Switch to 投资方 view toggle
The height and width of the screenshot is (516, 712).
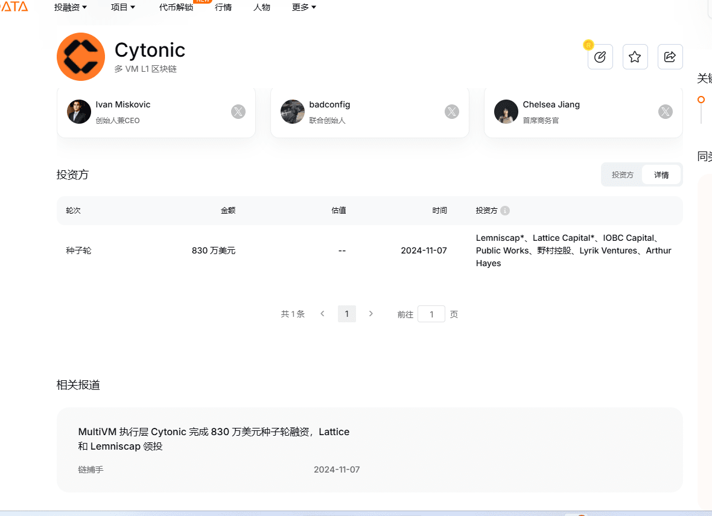(x=622, y=175)
